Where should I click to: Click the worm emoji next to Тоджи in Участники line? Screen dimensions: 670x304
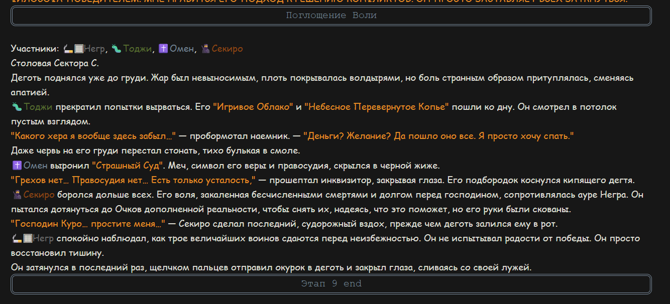coord(116,49)
